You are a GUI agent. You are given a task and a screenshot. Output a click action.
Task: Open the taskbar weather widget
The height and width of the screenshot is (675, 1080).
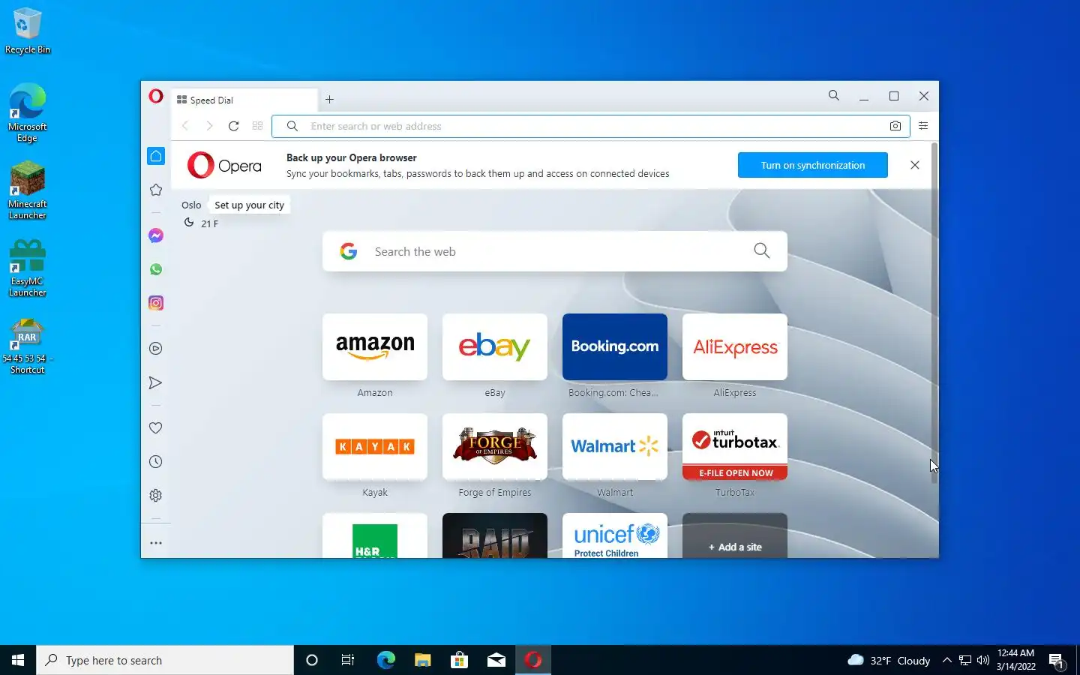coord(889,660)
